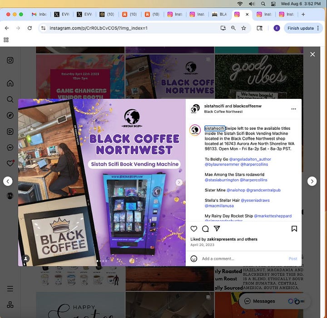Go to Home feed icon
The image size is (327, 318).
10,83
